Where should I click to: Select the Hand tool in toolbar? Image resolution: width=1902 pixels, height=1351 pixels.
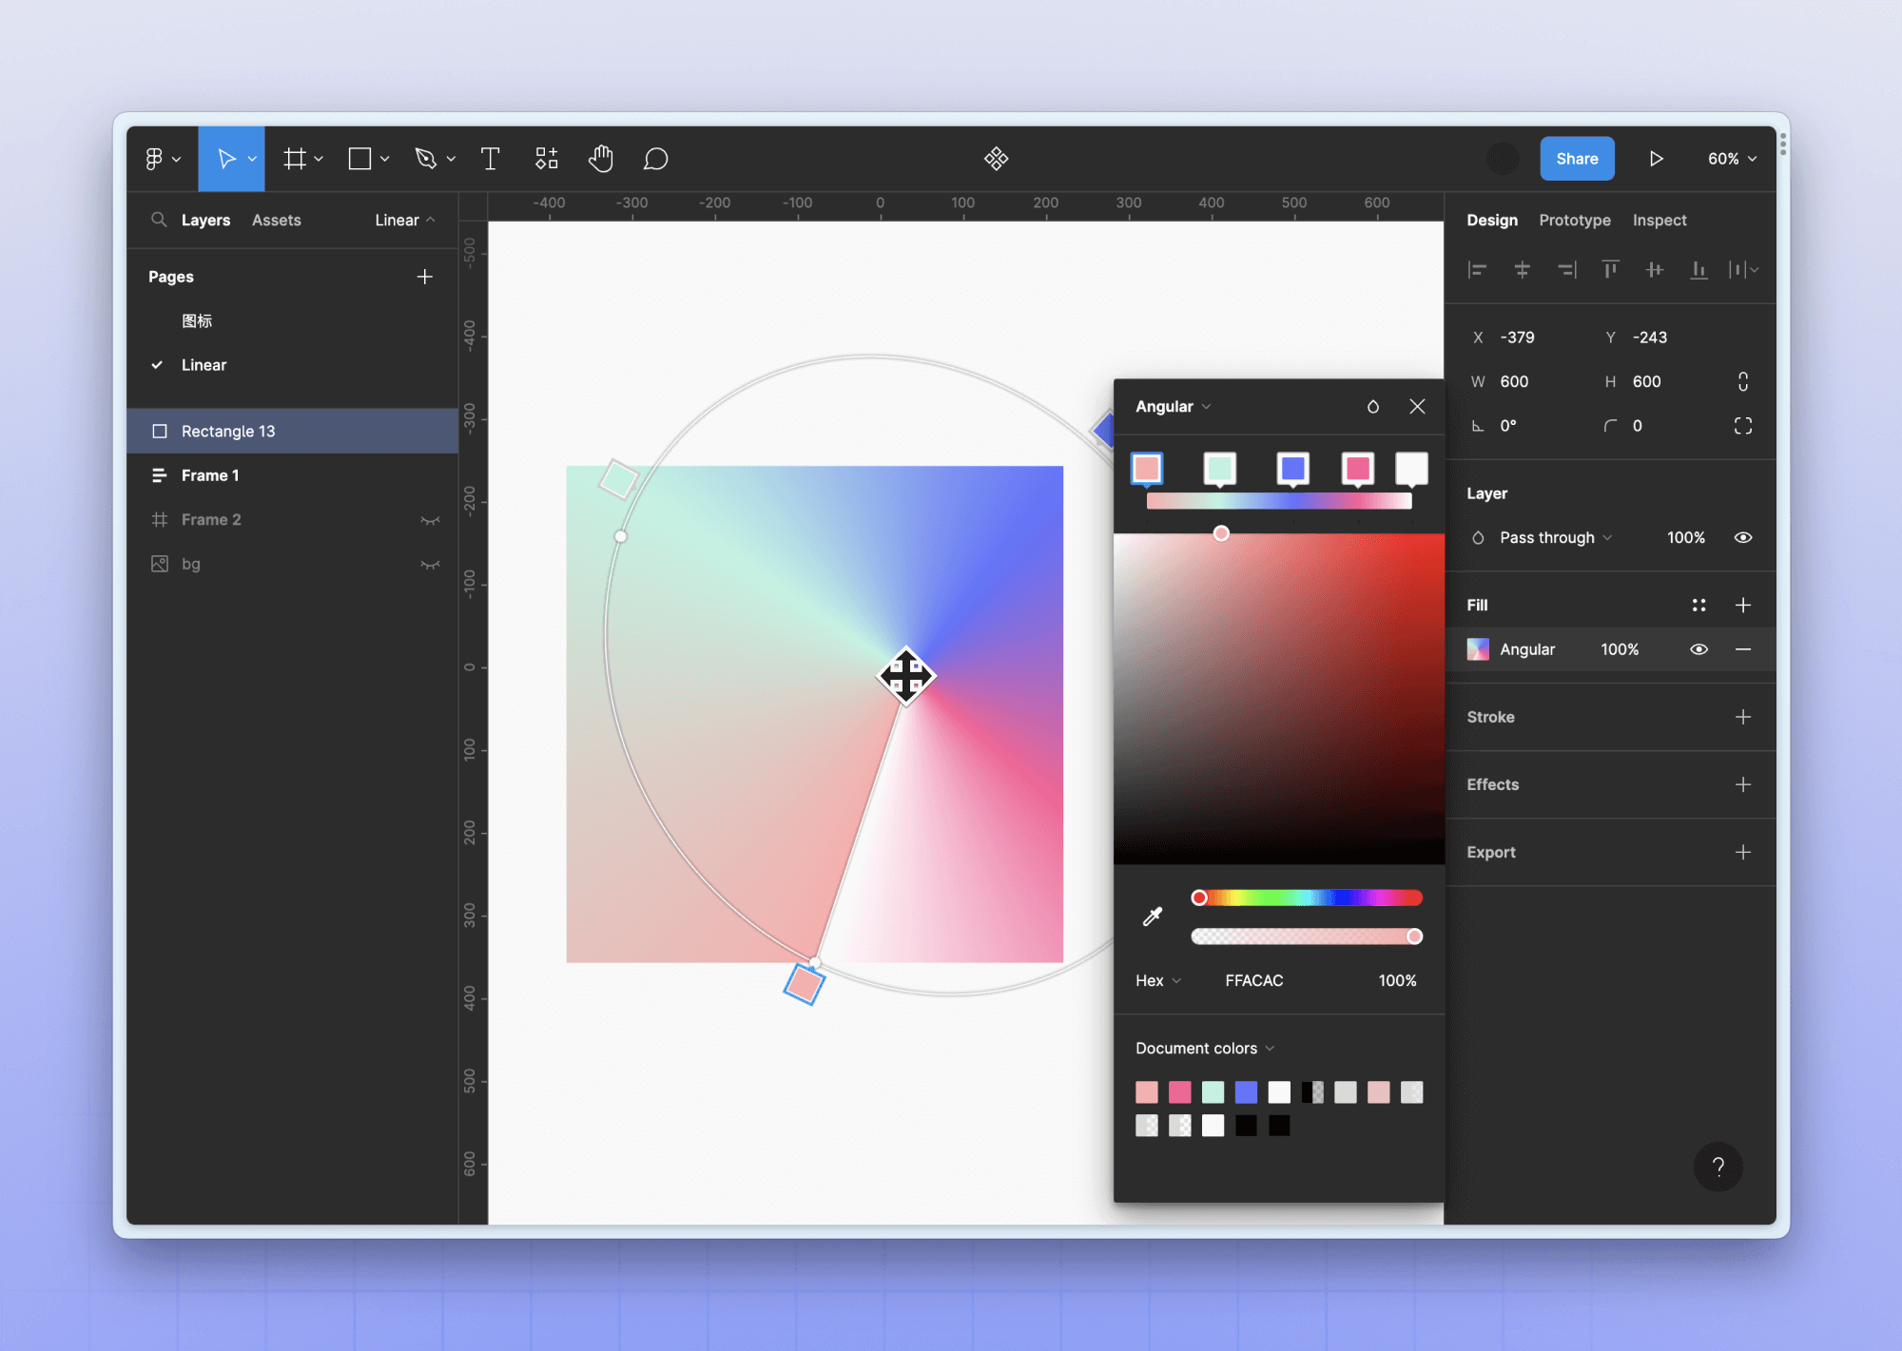coord(601,158)
